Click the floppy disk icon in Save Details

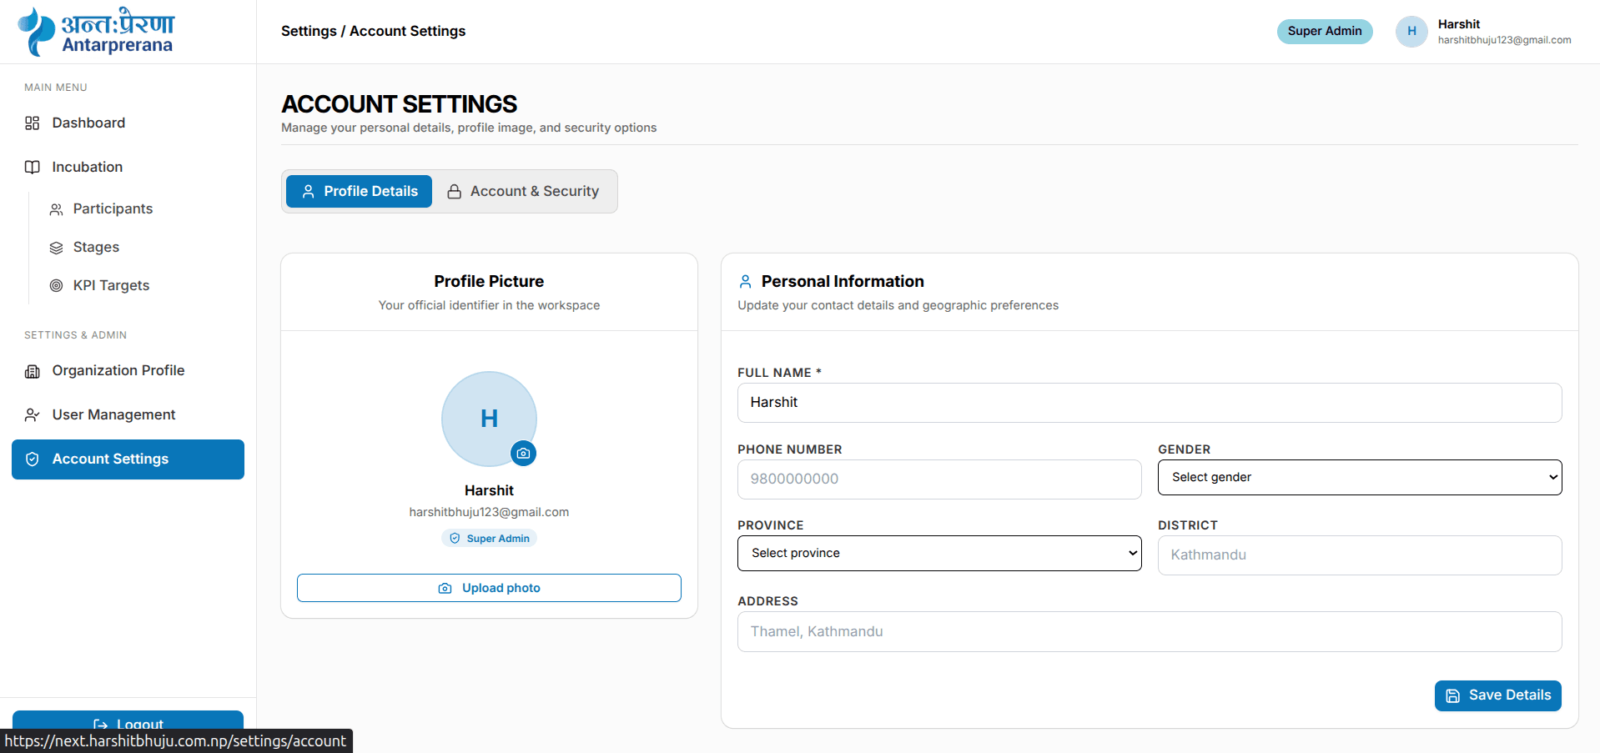[1453, 696]
